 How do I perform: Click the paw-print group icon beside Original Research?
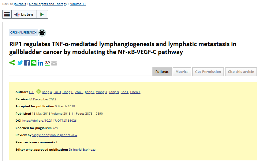tap(42, 33)
